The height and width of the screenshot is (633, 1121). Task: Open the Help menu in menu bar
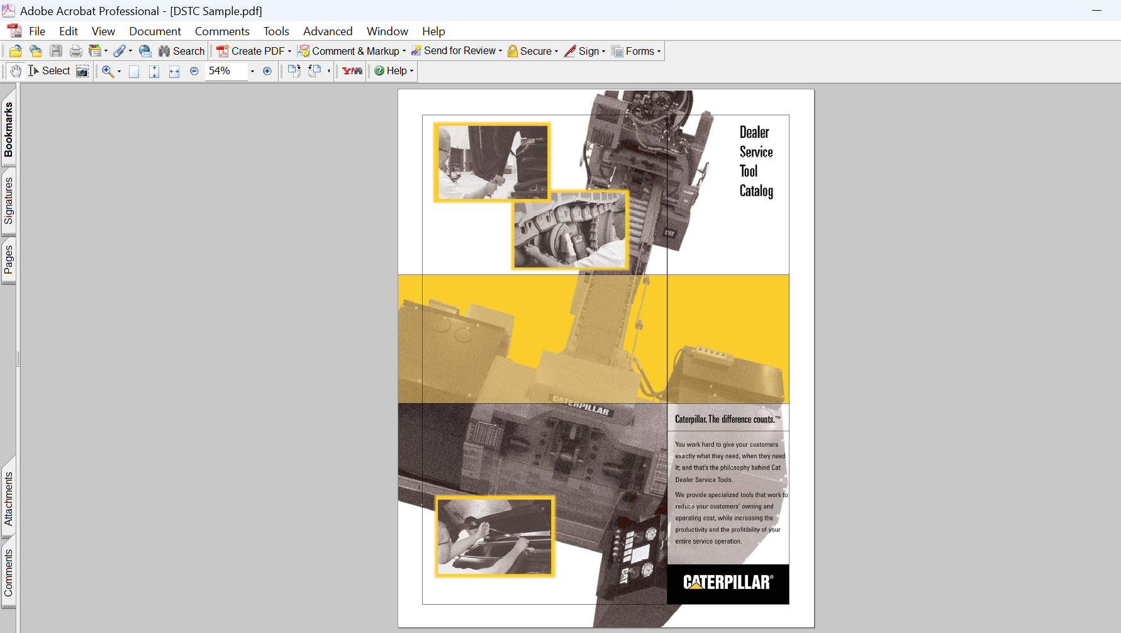click(433, 31)
